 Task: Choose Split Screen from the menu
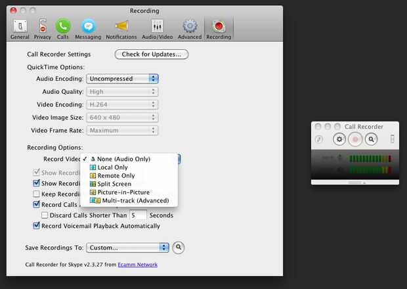(x=129, y=184)
